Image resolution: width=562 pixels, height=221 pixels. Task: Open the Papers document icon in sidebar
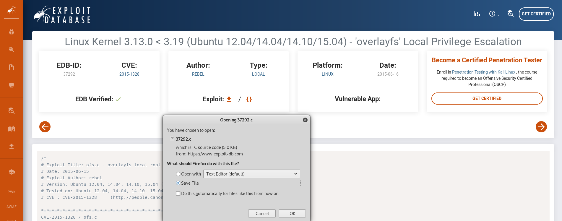coord(12,67)
